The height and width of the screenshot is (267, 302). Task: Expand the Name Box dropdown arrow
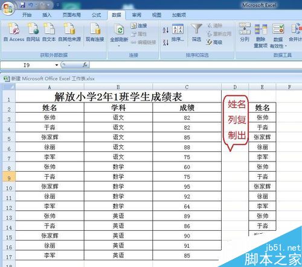click(57, 65)
